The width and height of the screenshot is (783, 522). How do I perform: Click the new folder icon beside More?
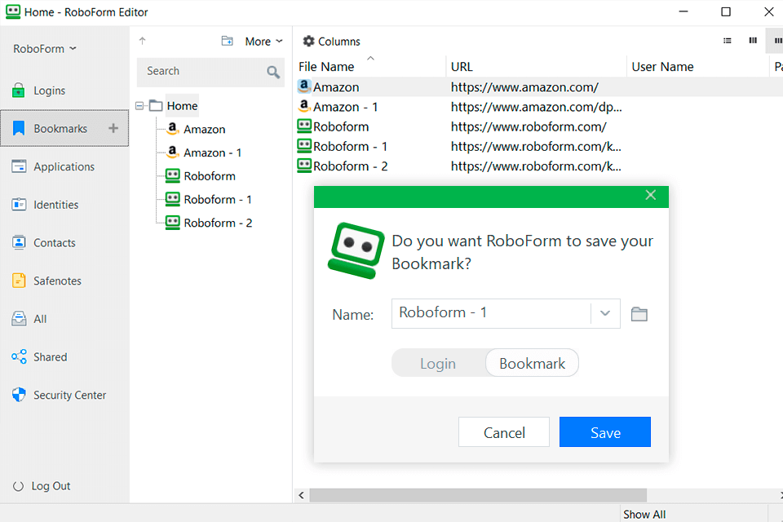click(228, 42)
